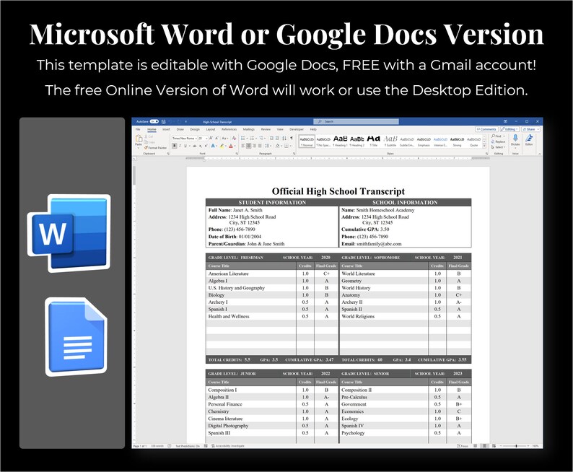This screenshot has height=472, width=573.
Task: Open the Comments pane button
Action: [486, 129]
